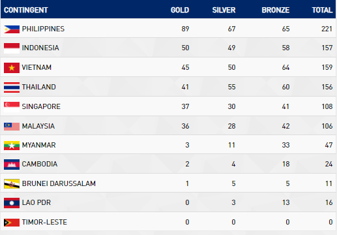Viewport: 337px width, 235px height.
Task: Click the TOTAL column header
Action: 322,10
